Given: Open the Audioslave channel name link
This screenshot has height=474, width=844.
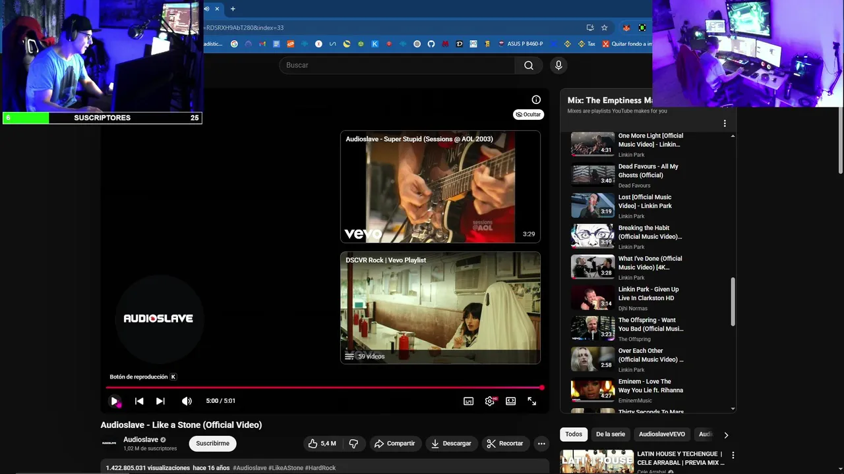Looking at the screenshot, I should 140,440.
